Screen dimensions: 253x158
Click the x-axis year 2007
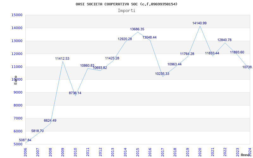(x=38, y=152)
